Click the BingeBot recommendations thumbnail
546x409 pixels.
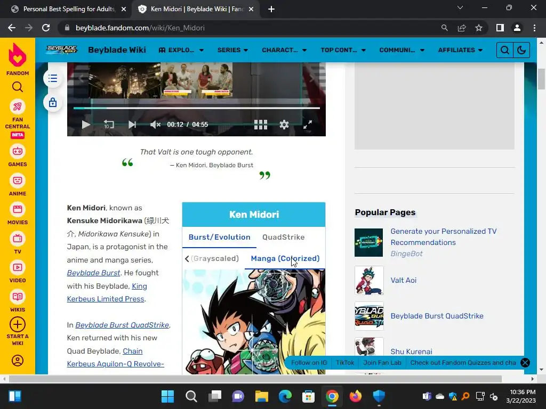pyautogui.click(x=368, y=242)
